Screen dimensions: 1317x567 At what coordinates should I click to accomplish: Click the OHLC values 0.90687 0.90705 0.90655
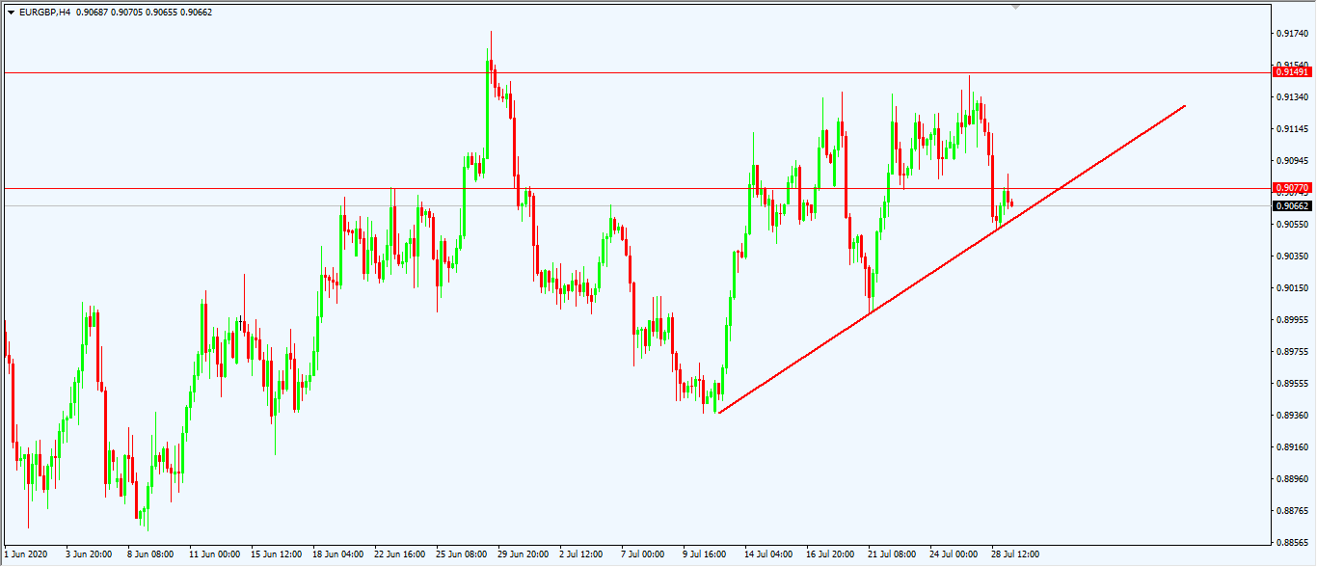tap(130, 13)
